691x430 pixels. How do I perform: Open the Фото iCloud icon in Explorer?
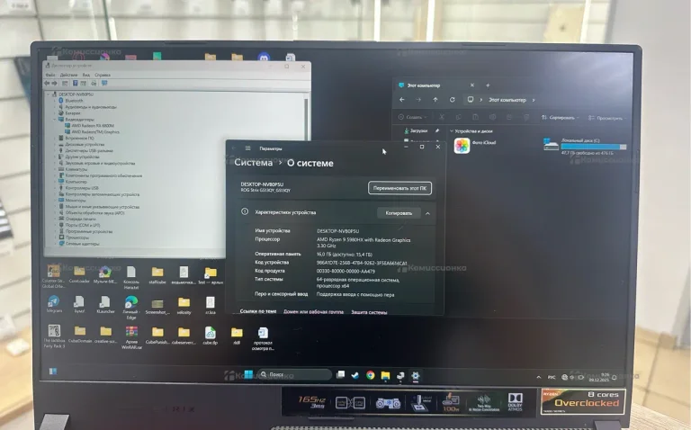462,146
